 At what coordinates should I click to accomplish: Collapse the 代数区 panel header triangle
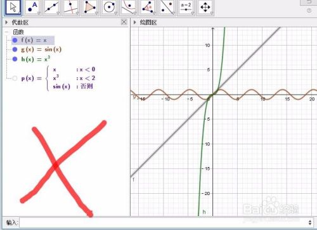pyautogui.click(x=6, y=22)
